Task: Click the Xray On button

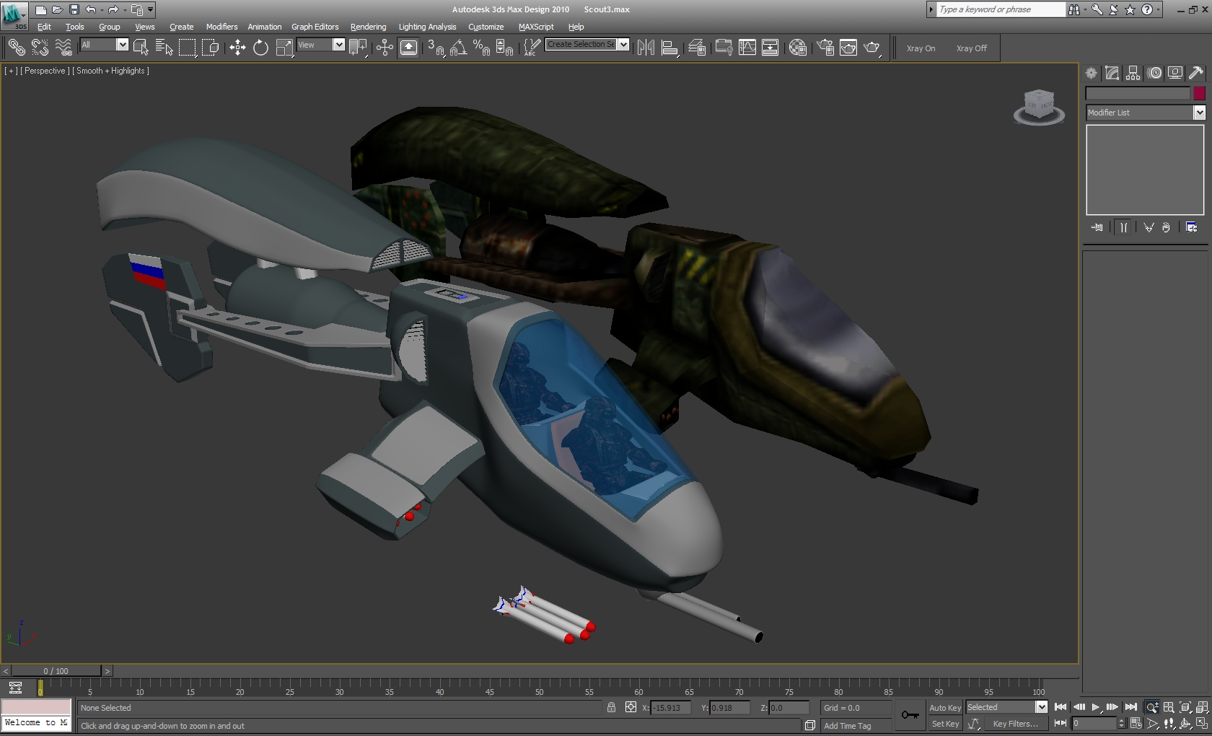Action: point(921,48)
